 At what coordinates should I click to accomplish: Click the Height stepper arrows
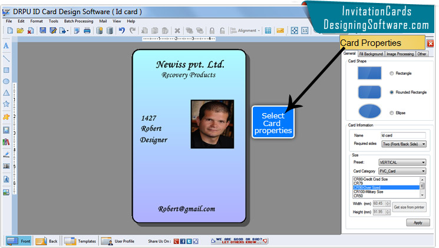tap(388, 212)
